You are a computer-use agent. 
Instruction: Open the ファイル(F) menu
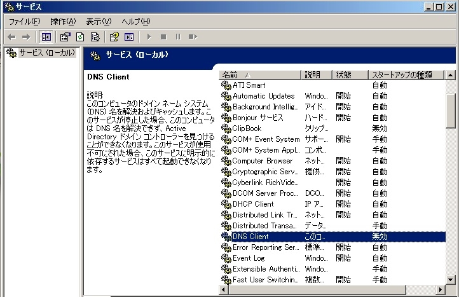[x=24, y=22]
